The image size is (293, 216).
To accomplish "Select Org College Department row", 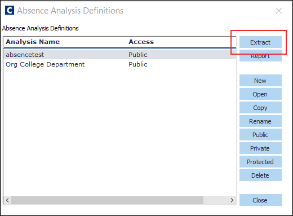I will [x=120, y=64].
